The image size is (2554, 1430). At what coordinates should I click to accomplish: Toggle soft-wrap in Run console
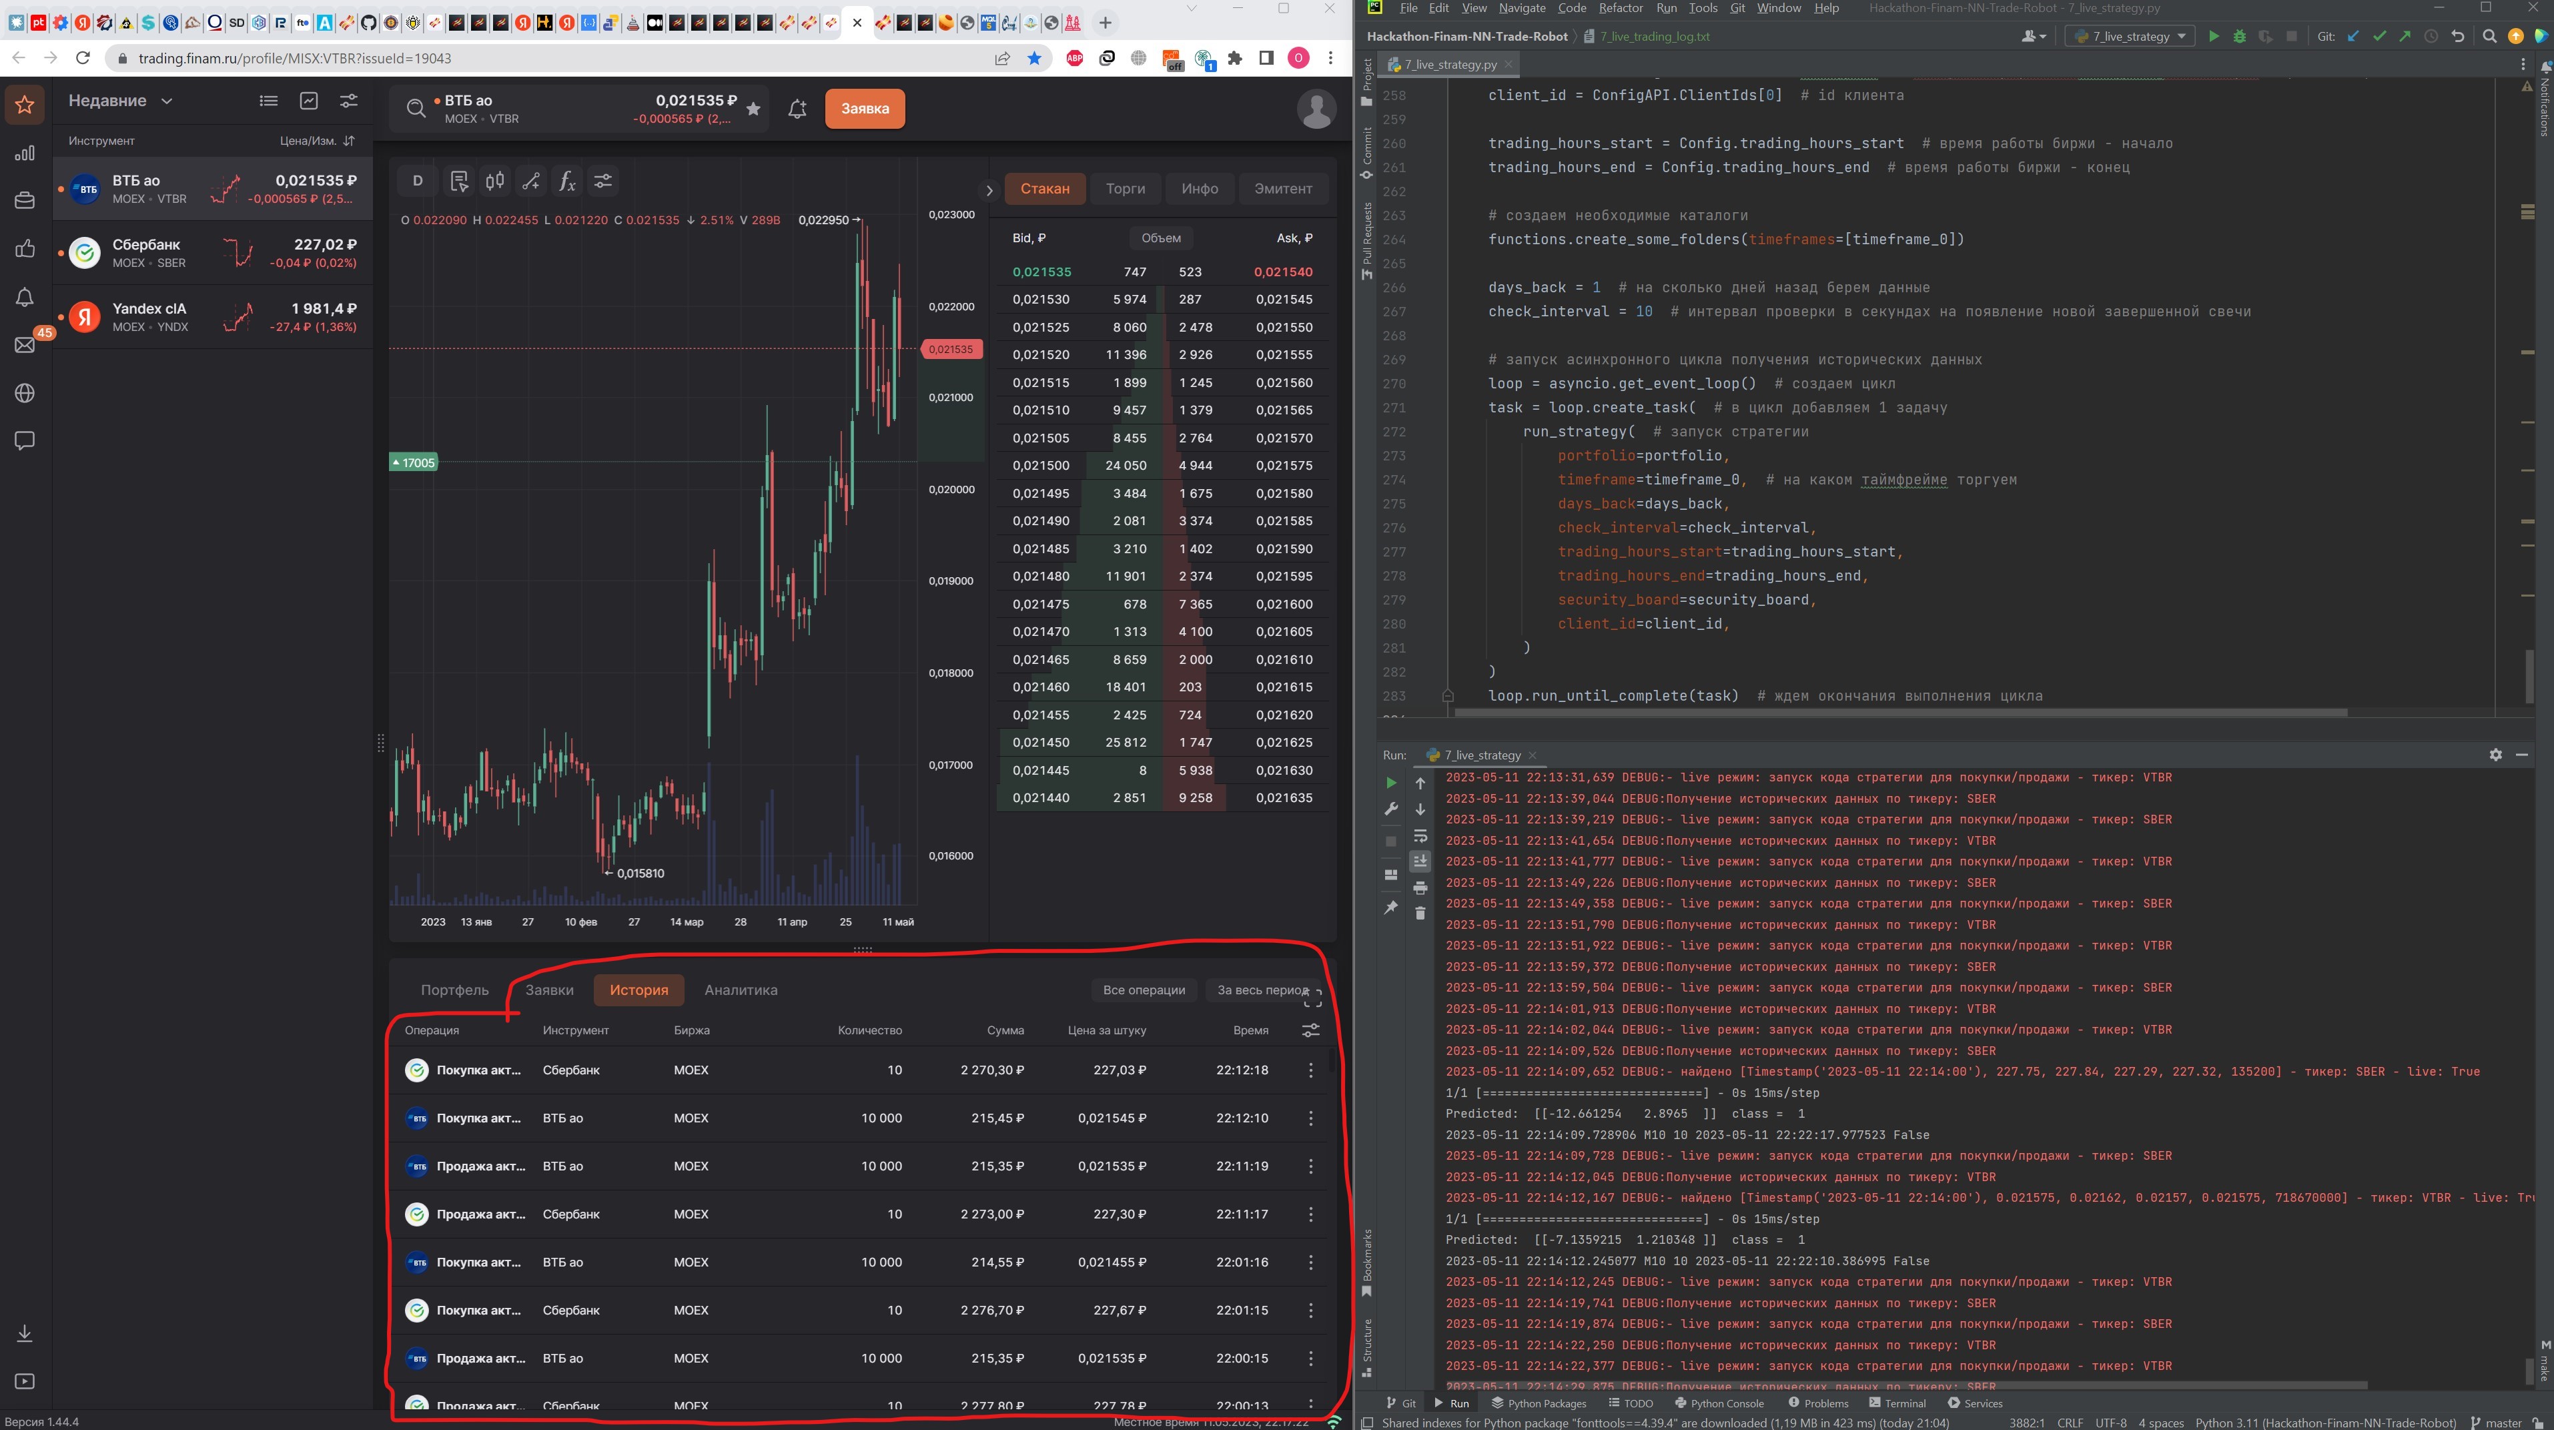point(1420,835)
